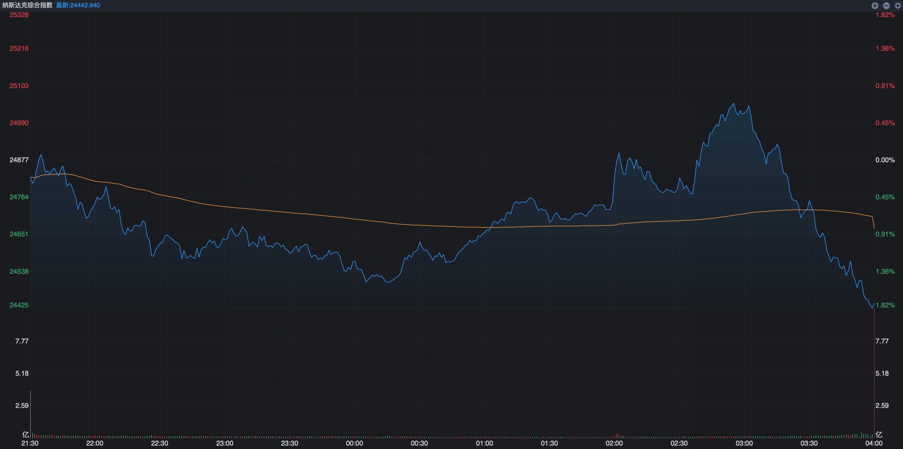
Task: Click the 00:00 midnight time label
Action: tap(354, 443)
